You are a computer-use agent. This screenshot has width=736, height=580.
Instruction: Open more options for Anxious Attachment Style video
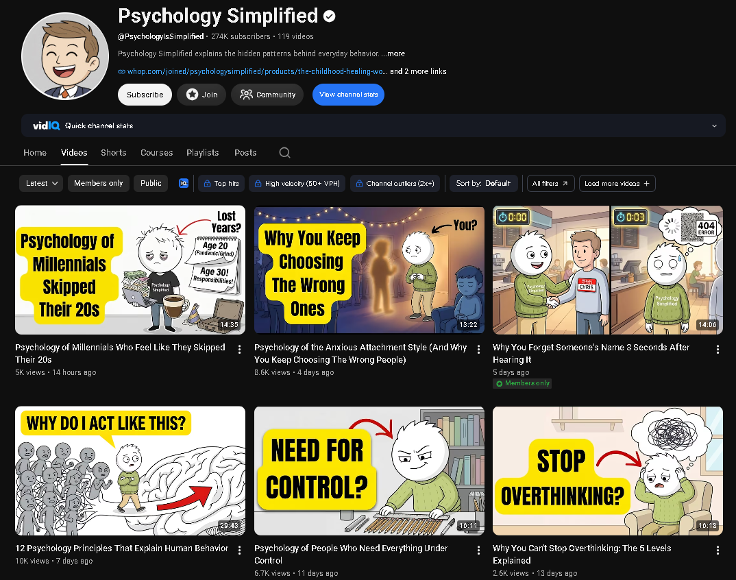point(478,350)
